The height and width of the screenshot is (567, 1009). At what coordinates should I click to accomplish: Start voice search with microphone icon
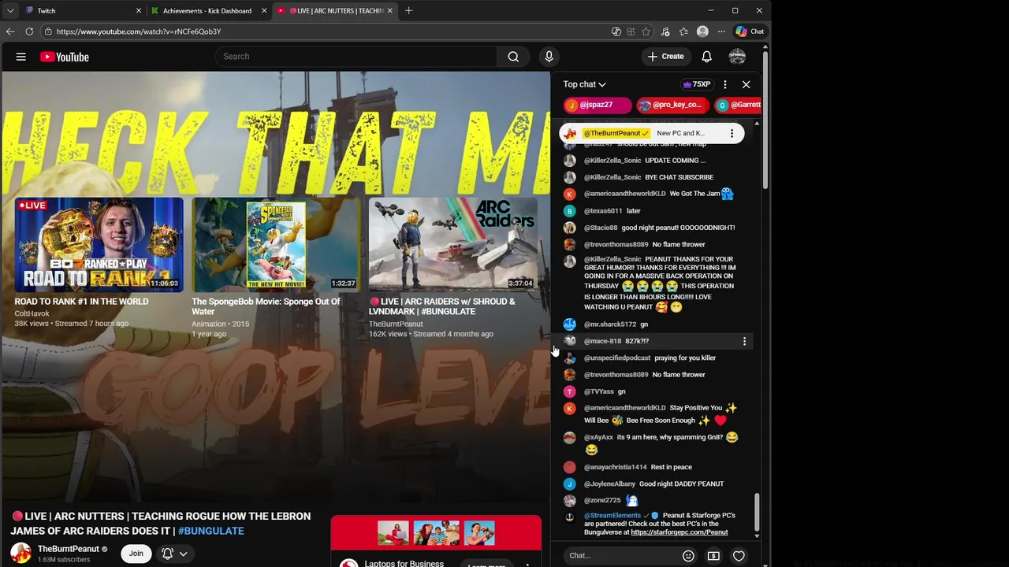point(549,57)
